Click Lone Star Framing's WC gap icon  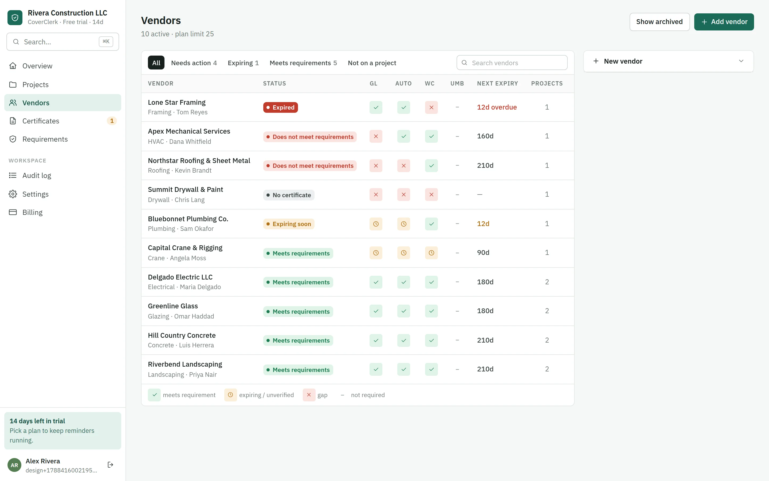click(x=431, y=107)
